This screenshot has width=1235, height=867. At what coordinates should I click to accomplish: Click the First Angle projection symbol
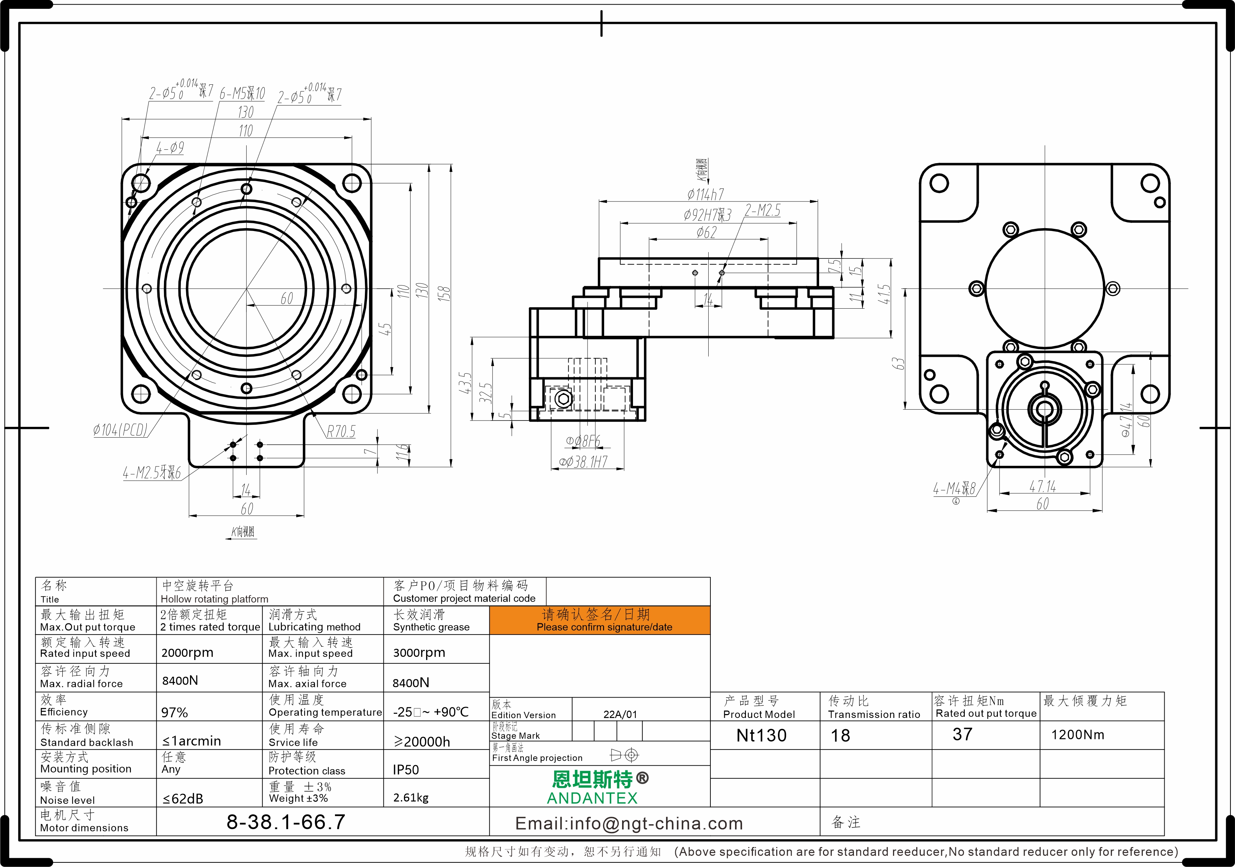pyautogui.click(x=625, y=754)
